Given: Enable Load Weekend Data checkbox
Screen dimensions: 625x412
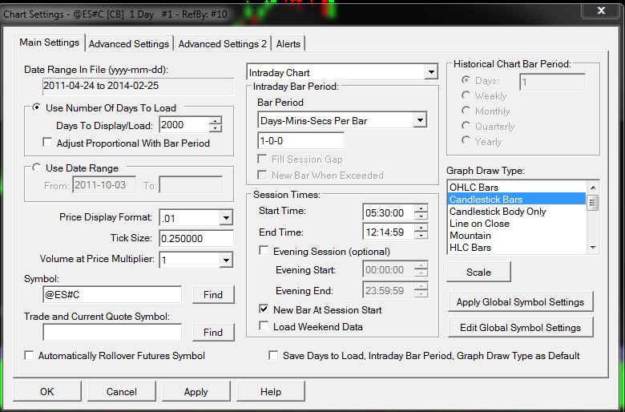Looking at the screenshot, I should pyautogui.click(x=264, y=326).
